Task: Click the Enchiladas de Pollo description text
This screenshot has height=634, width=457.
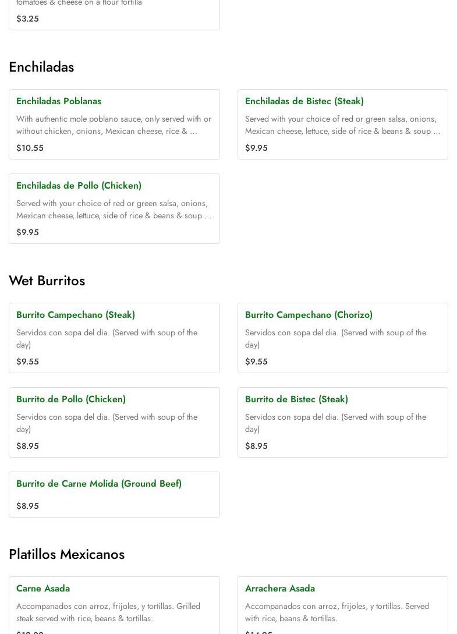Action: point(114,210)
